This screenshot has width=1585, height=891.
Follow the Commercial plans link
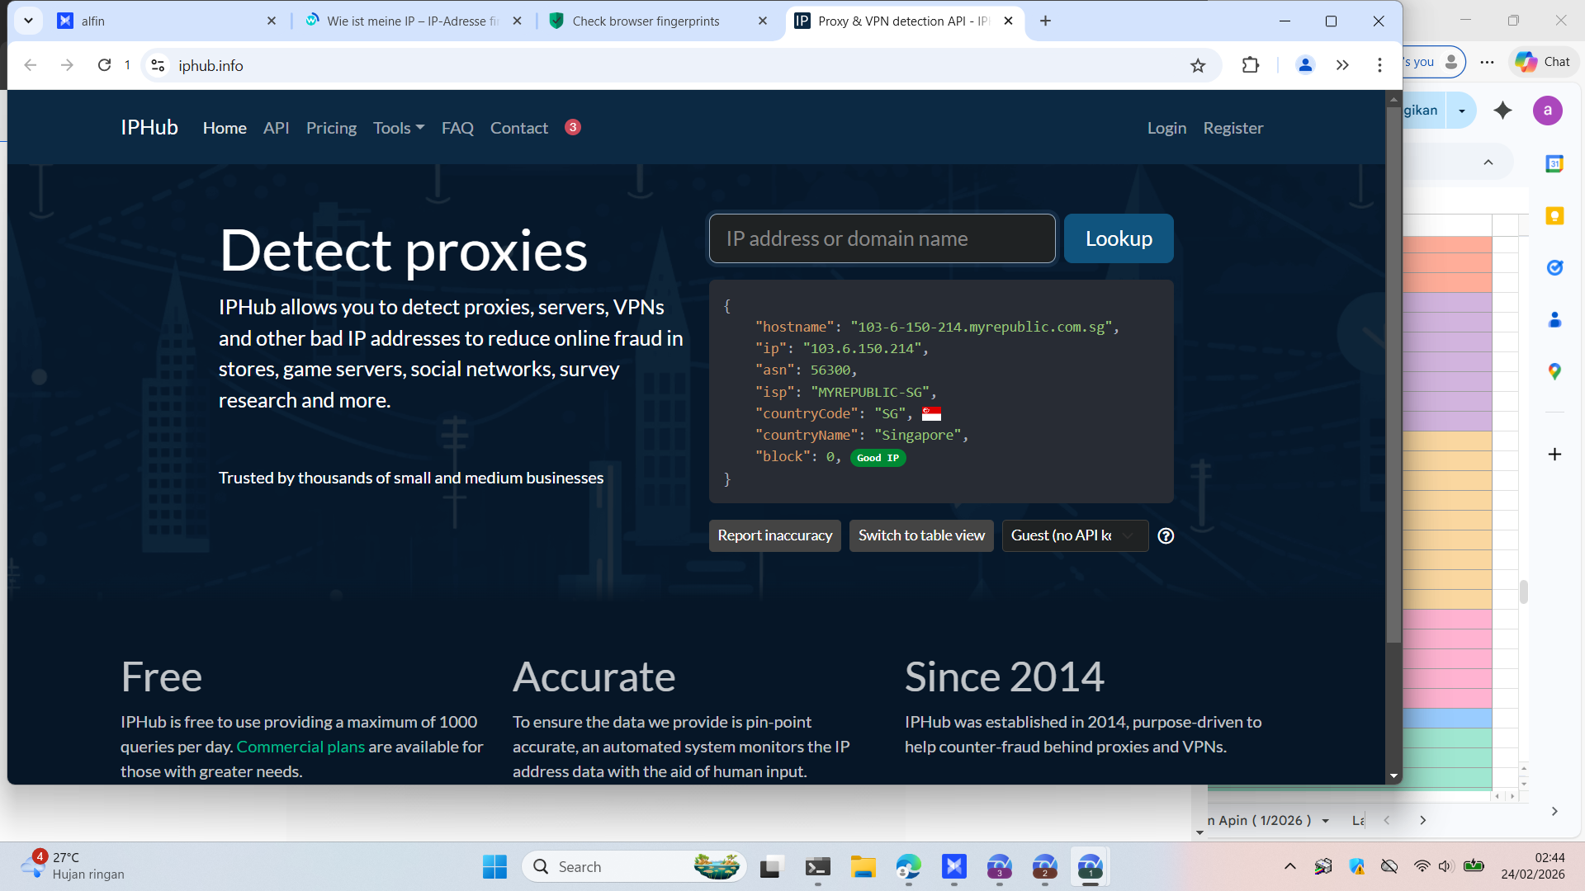pos(300,747)
